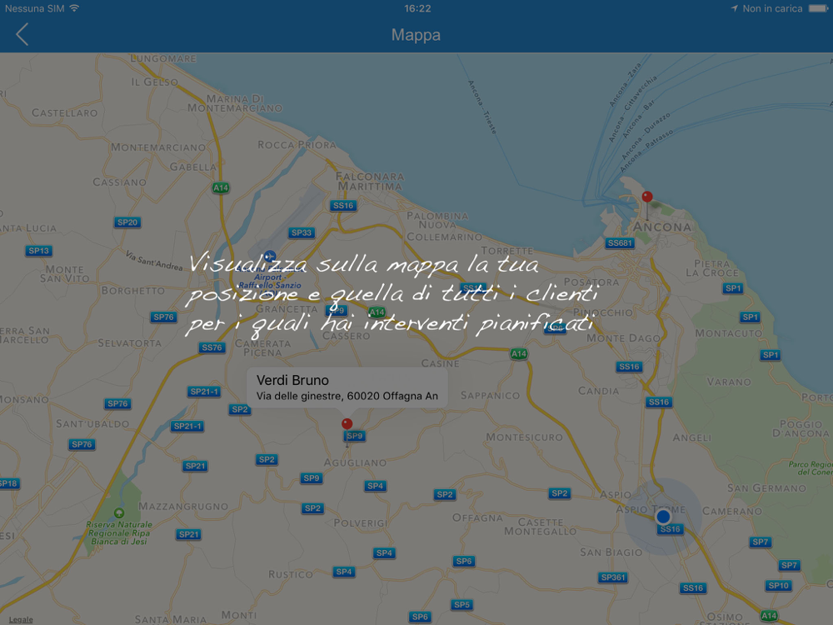Tap the Marina di Montemarciano label
The height and width of the screenshot is (625, 833).
click(x=235, y=103)
